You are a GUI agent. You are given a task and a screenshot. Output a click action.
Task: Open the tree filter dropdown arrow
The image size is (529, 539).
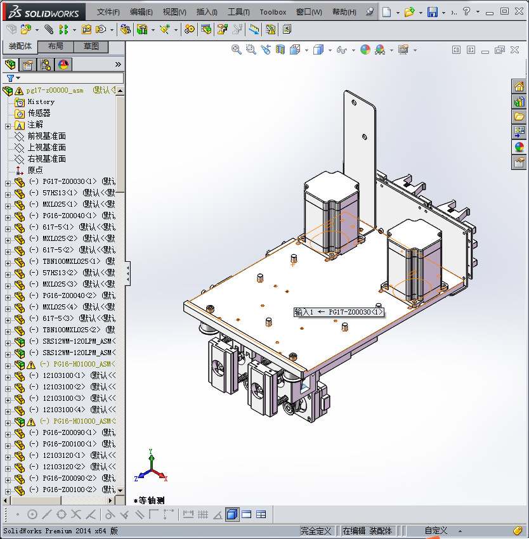(x=18, y=78)
